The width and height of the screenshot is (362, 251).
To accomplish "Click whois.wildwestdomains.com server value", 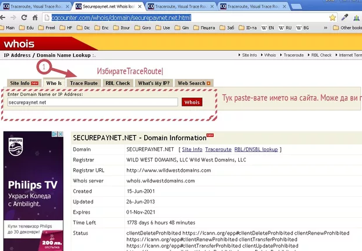I will pyautogui.click(x=161, y=181).
